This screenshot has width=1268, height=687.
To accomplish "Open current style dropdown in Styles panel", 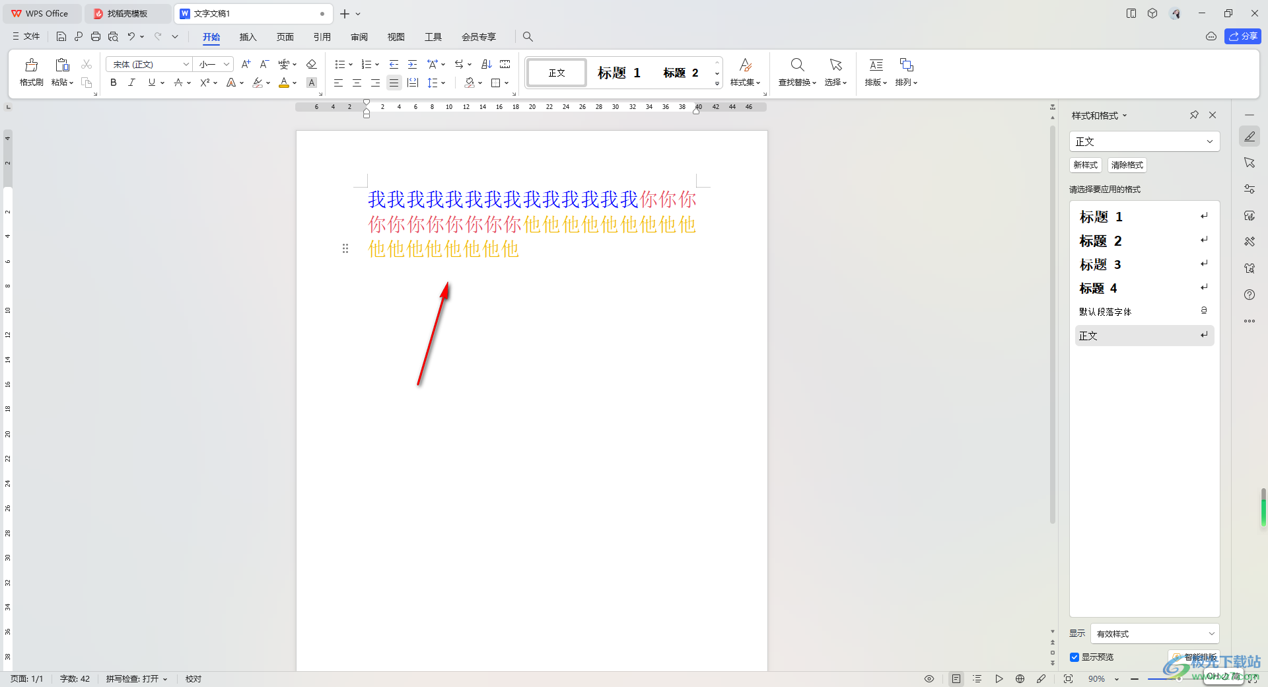I will click(x=1210, y=141).
